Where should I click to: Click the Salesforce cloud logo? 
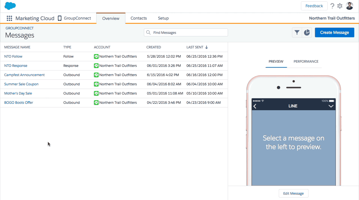coord(10,6)
